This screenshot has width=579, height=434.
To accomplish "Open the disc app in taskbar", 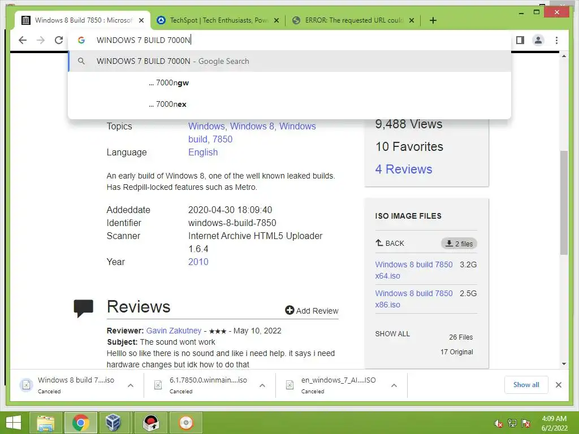I will tap(185, 423).
